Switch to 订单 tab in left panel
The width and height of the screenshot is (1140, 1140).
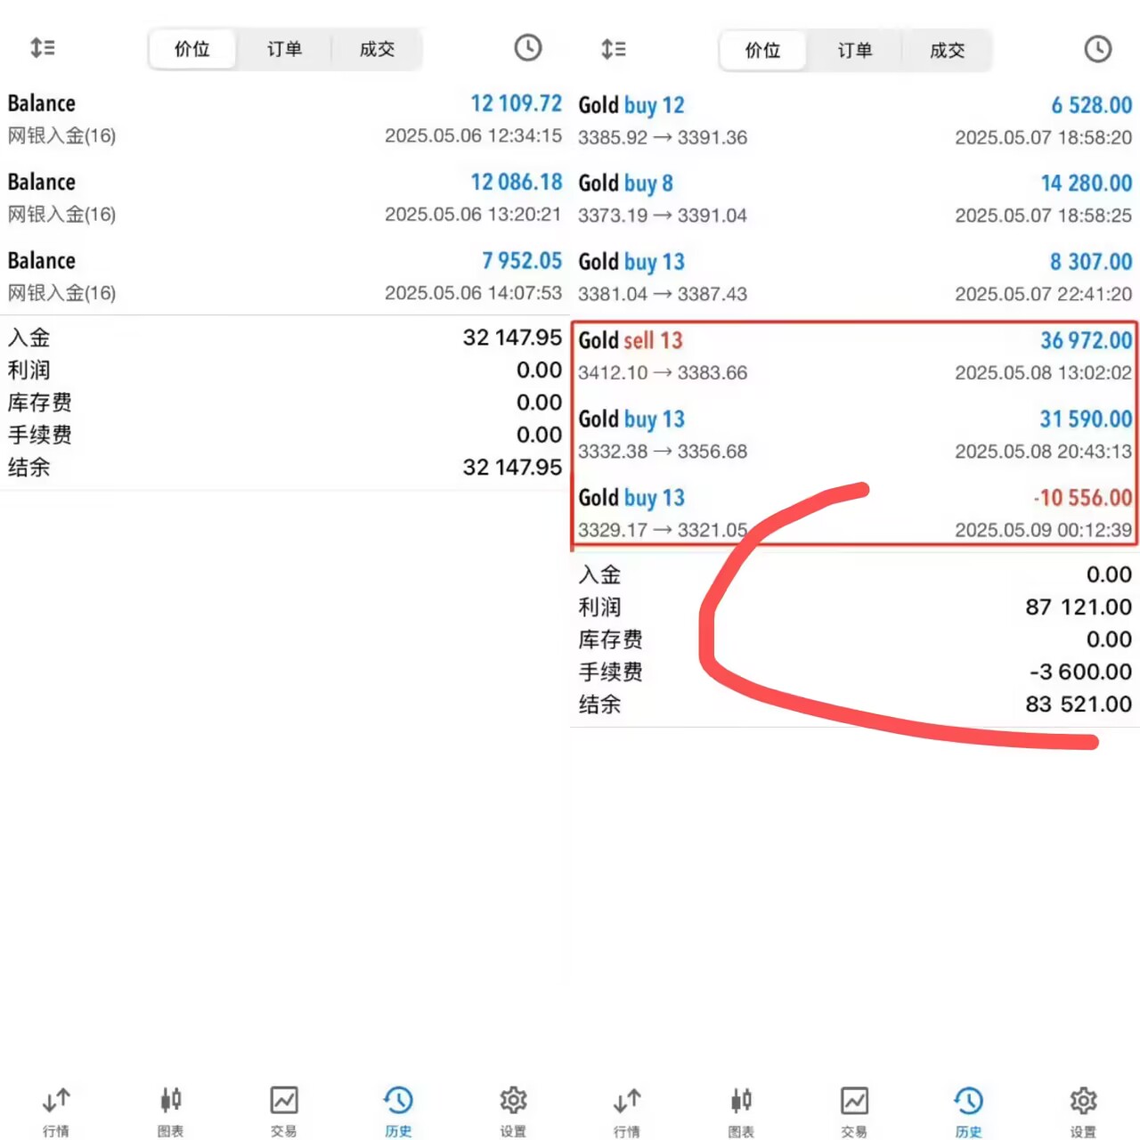tap(284, 49)
